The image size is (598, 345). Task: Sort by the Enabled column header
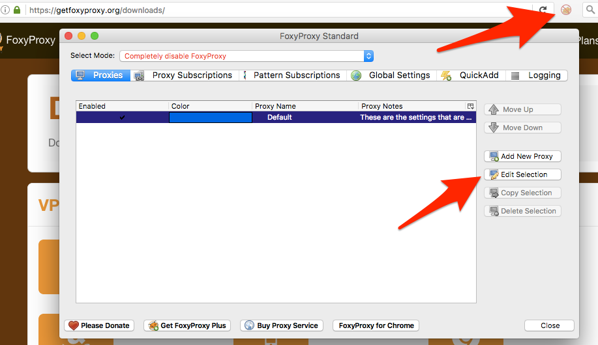coord(122,106)
